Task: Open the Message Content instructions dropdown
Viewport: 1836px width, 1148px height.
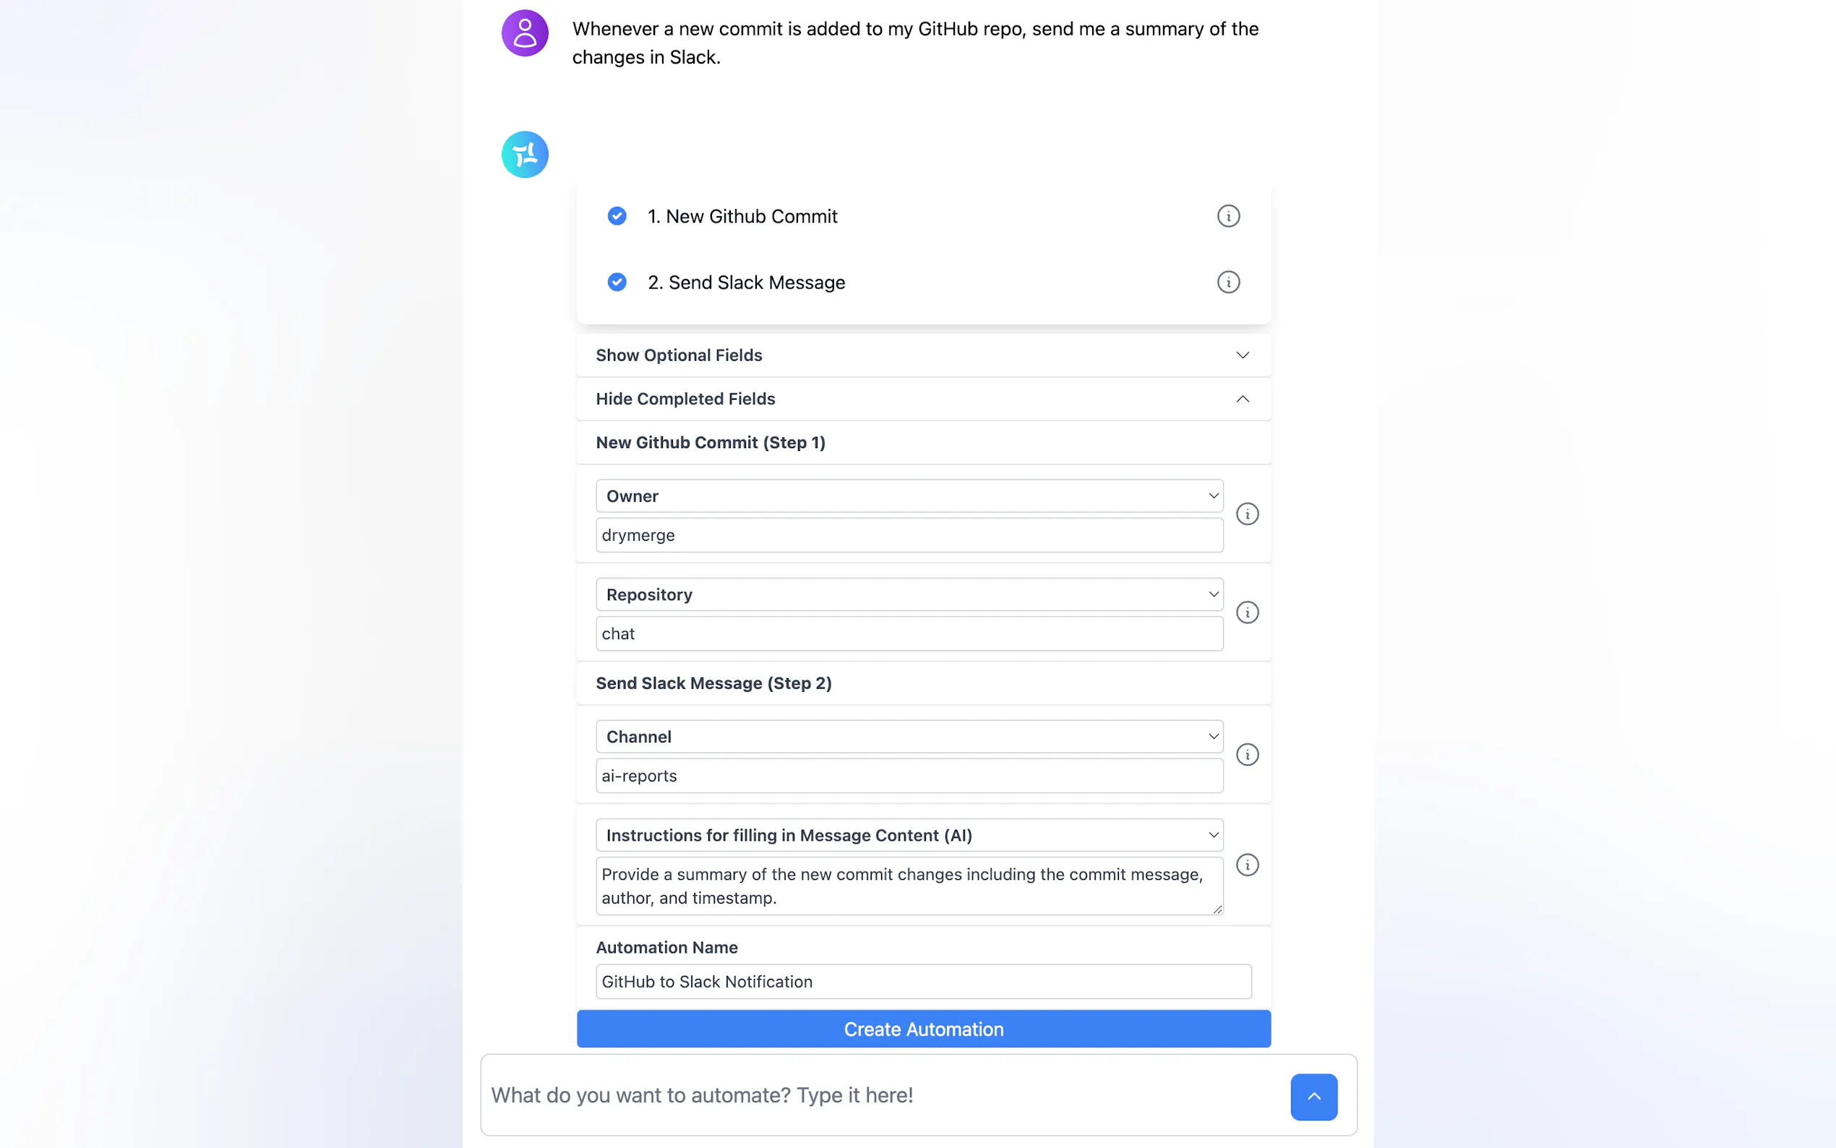Action: (909, 836)
